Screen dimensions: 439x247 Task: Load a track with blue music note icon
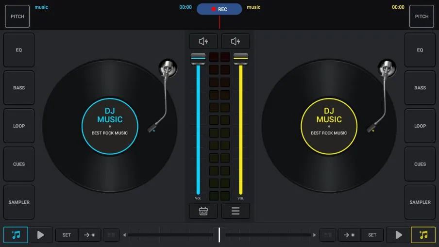pyautogui.click(x=16, y=235)
